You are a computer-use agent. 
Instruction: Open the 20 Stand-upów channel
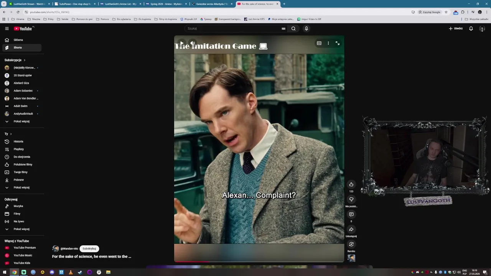pyautogui.click(x=22, y=76)
